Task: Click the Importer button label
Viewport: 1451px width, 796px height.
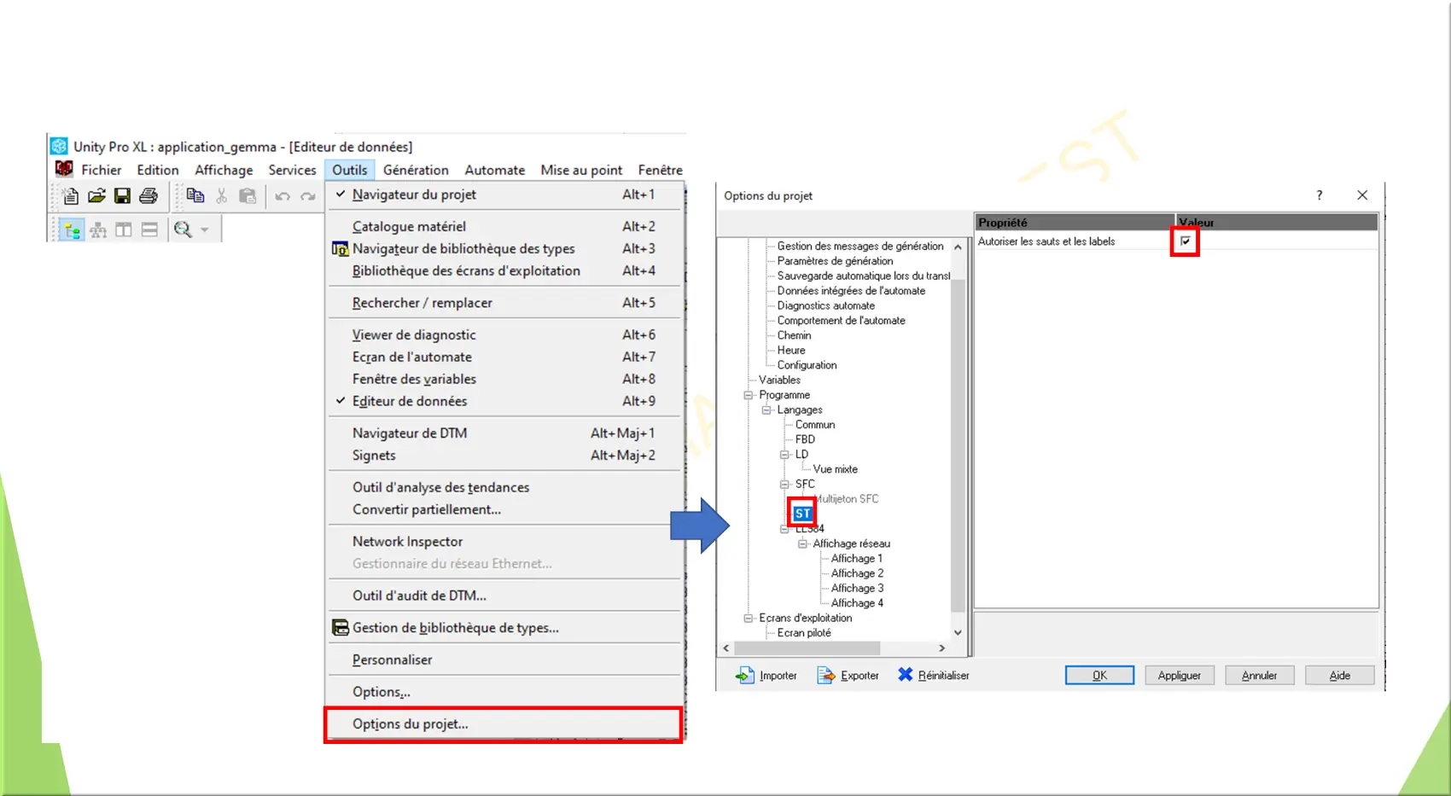Action: click(778, 676)
